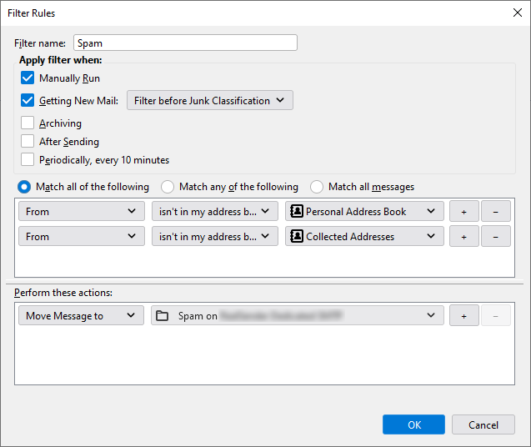Select Match all messages radio button
The image size is (531, 447).
click(317, 188)
